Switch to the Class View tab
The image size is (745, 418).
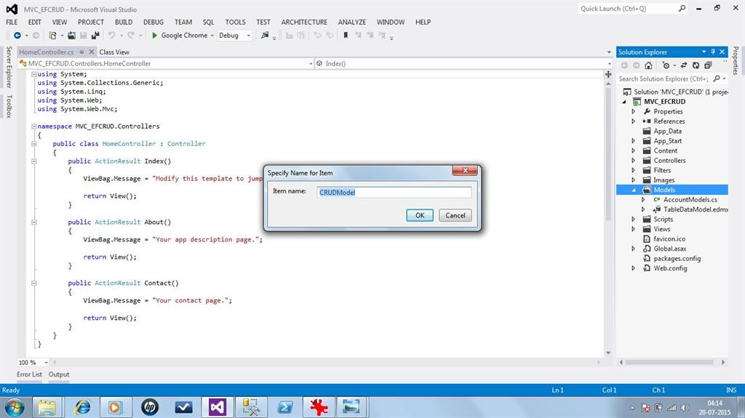tap(114, 52)
